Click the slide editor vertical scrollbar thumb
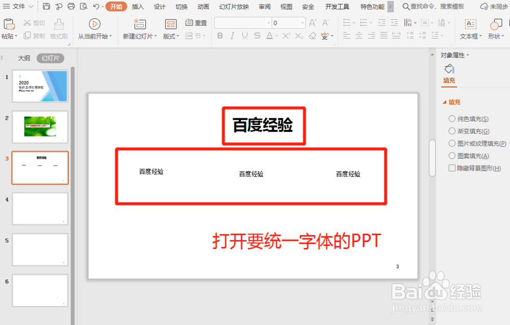This screenshot has width=510, height=325. [x=432, y=157]
